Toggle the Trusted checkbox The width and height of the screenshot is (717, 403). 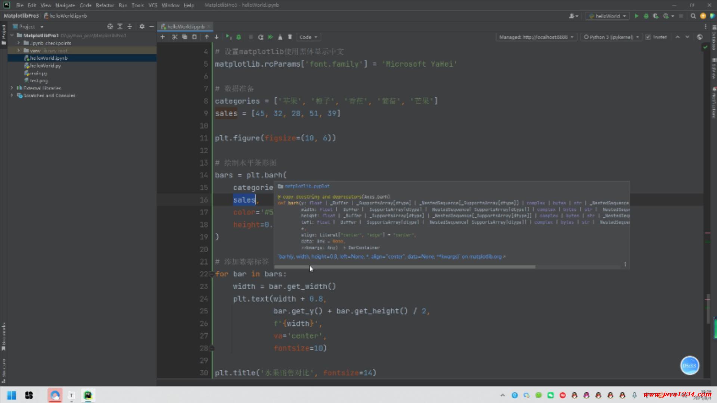pos(648,37)
